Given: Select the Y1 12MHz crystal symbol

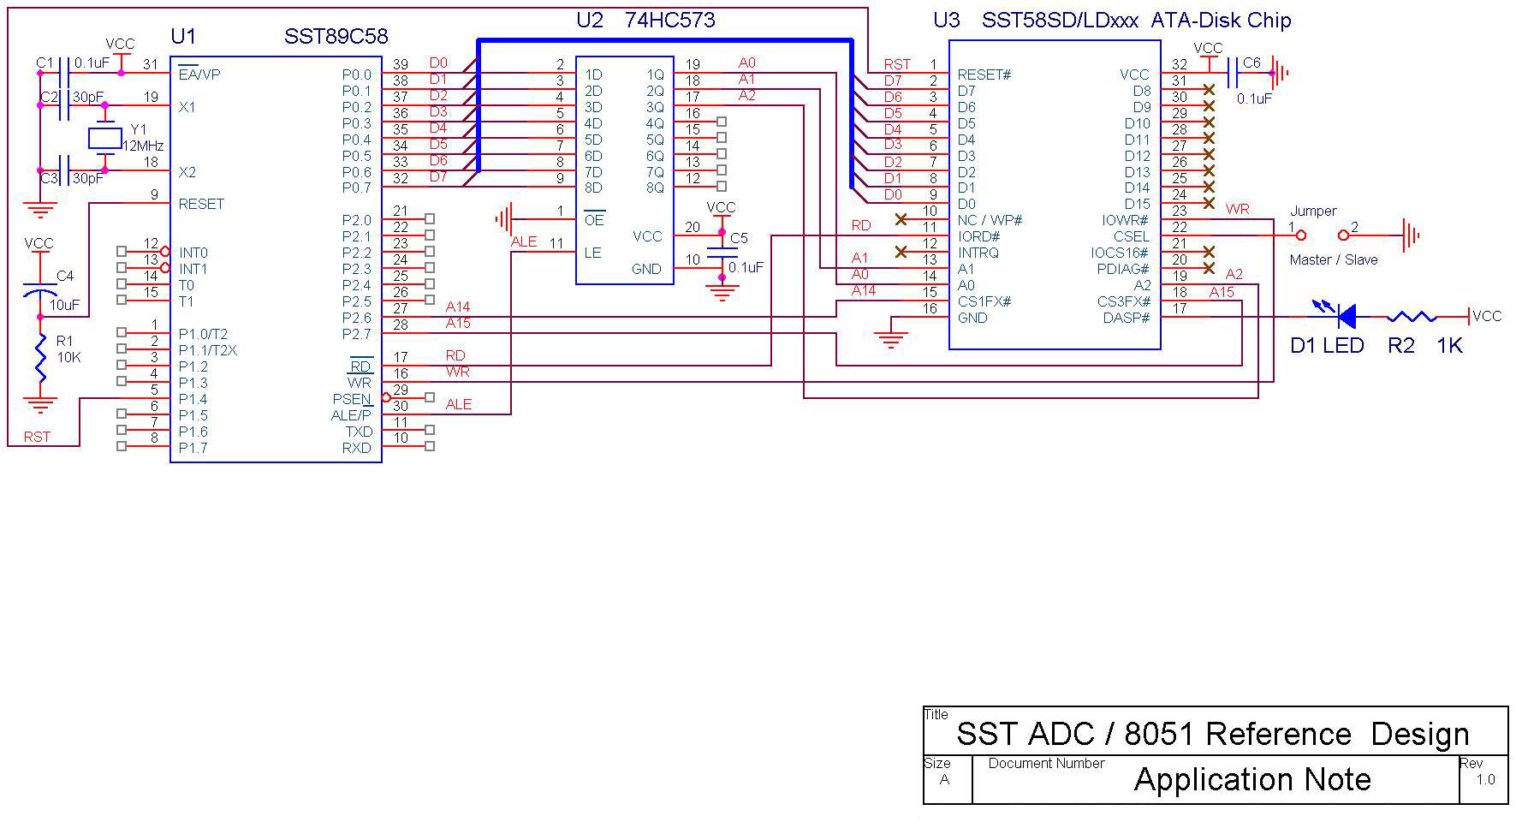Looking at the screenshot, I should (105, 139).
